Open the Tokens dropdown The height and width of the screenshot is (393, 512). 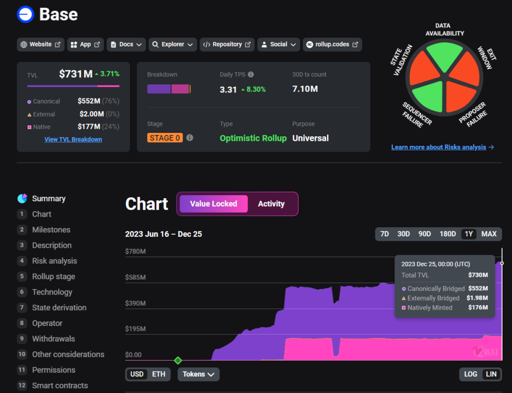(x=198, y=374)
